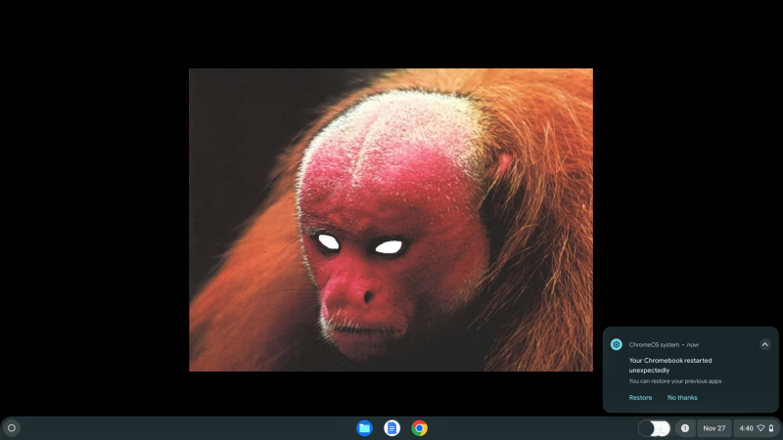783x440 pixels.
Task: Open quick settings via the 4:40 clock
Action: (x=746, y=428)
